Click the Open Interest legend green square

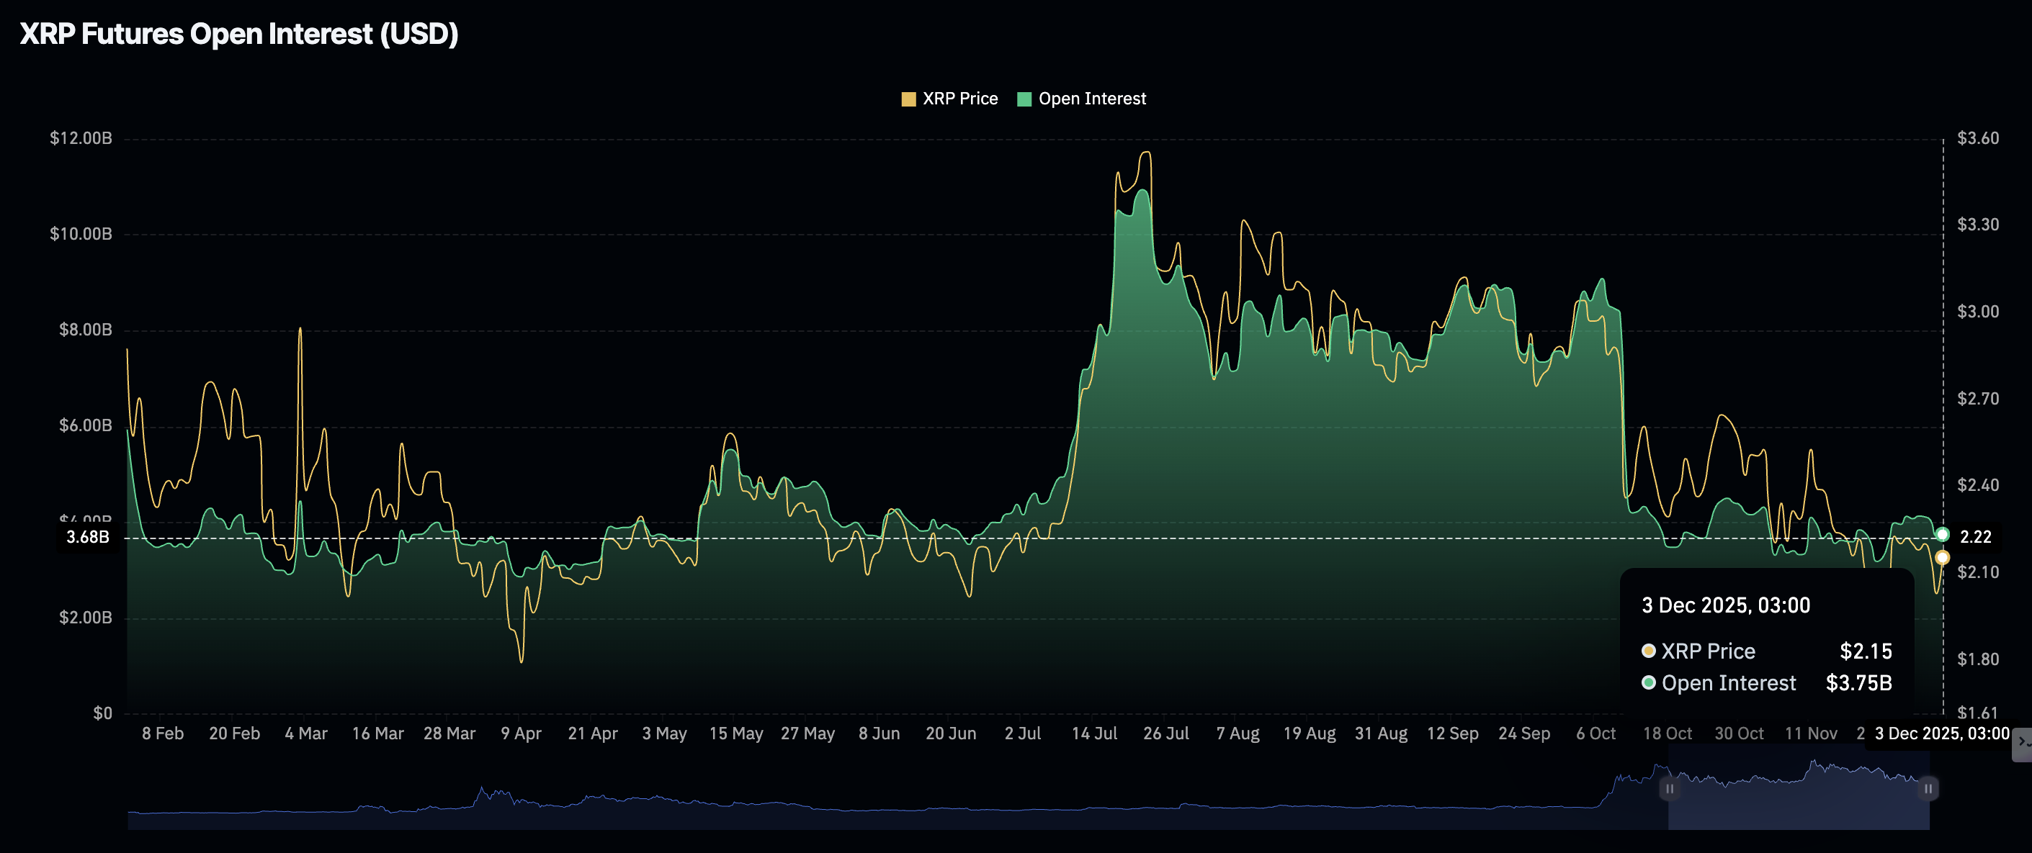(1024, 99)
